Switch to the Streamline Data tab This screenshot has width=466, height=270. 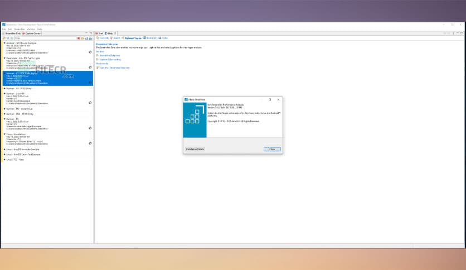click(12, 33)
